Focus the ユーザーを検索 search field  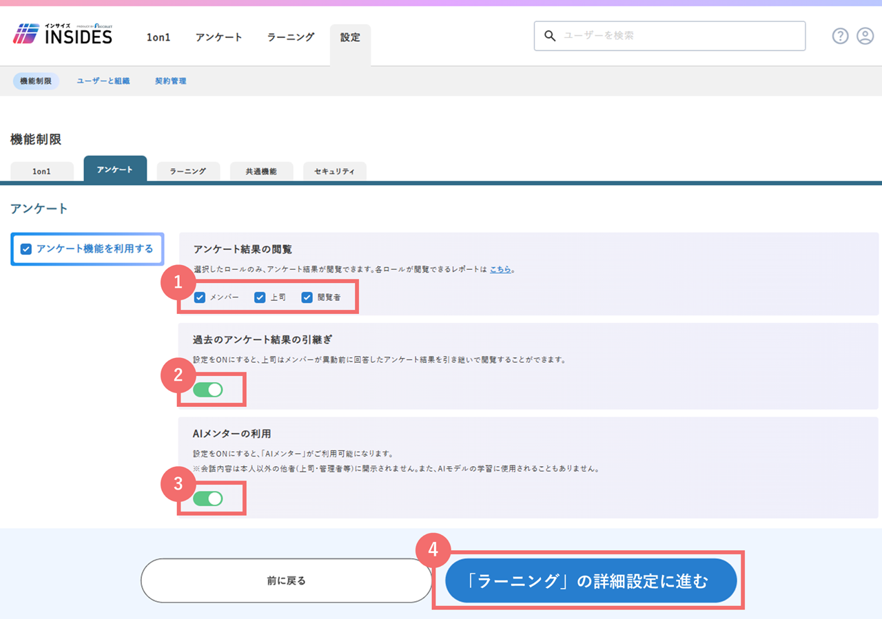670,36
